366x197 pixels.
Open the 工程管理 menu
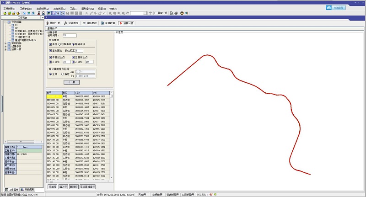tap(9, 9)
